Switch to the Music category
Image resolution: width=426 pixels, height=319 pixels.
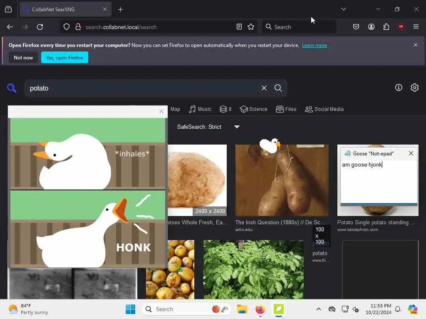click(200, 109)
